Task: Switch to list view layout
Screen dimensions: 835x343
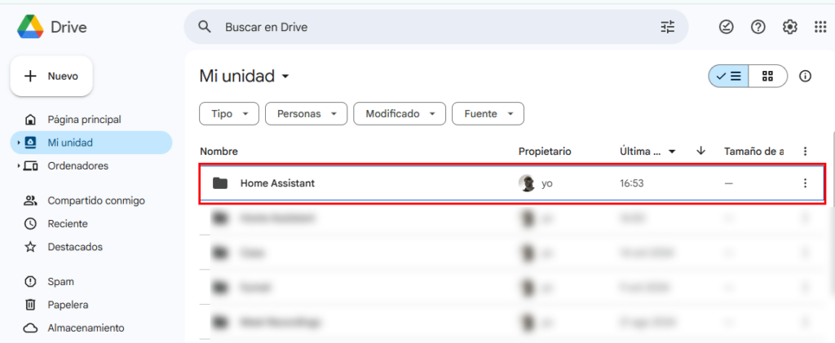Action: click(728, 77)
